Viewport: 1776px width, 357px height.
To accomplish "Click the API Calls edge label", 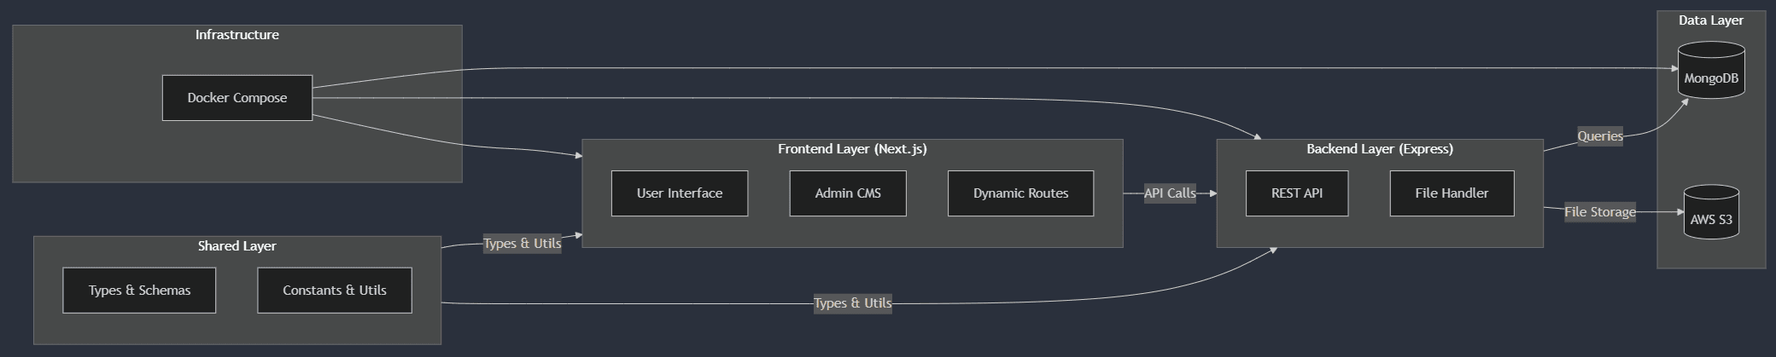I will point(1169,193).
